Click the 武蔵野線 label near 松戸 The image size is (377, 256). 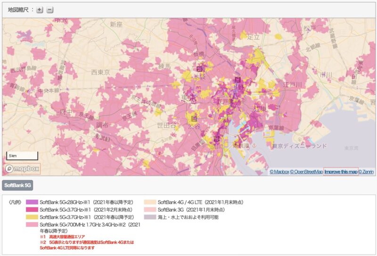click(333, 38)
